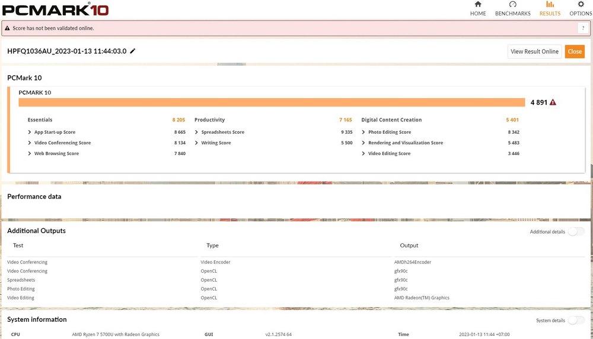Click the Video Encoder type cell

pyautogui.click(x=216, y=262)
